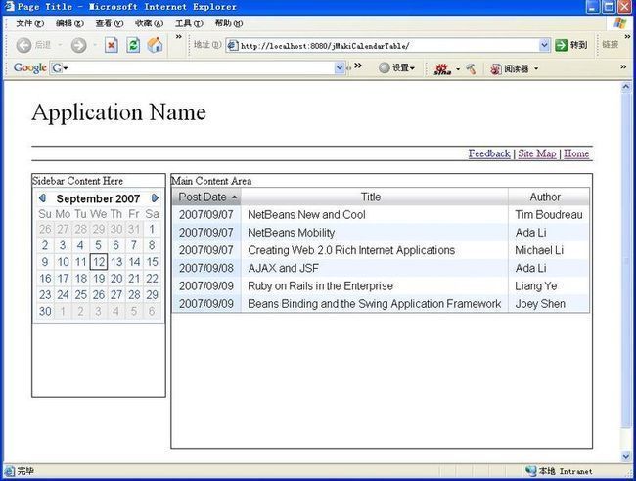The image size is (636, 481).
Task: Open the 编辑 menu
Action: pos(69,23)
